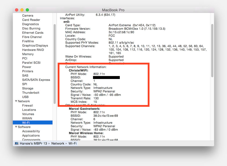Click Marcel Gastnetwerk network heading
This screenshot has height=166, width=227.
84,109
